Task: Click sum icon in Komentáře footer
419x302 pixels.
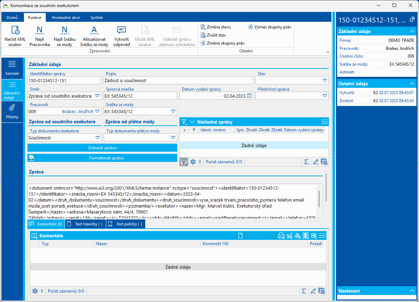Action: click(304, 291)
